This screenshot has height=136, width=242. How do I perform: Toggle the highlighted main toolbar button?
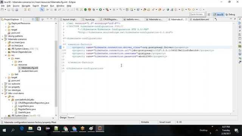click(x=42, y=9)
